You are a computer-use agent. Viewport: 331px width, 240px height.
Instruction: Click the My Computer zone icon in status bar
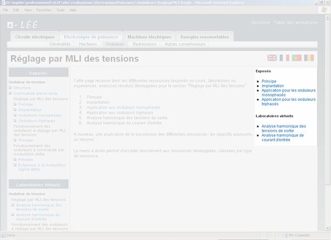click(286, 235)
